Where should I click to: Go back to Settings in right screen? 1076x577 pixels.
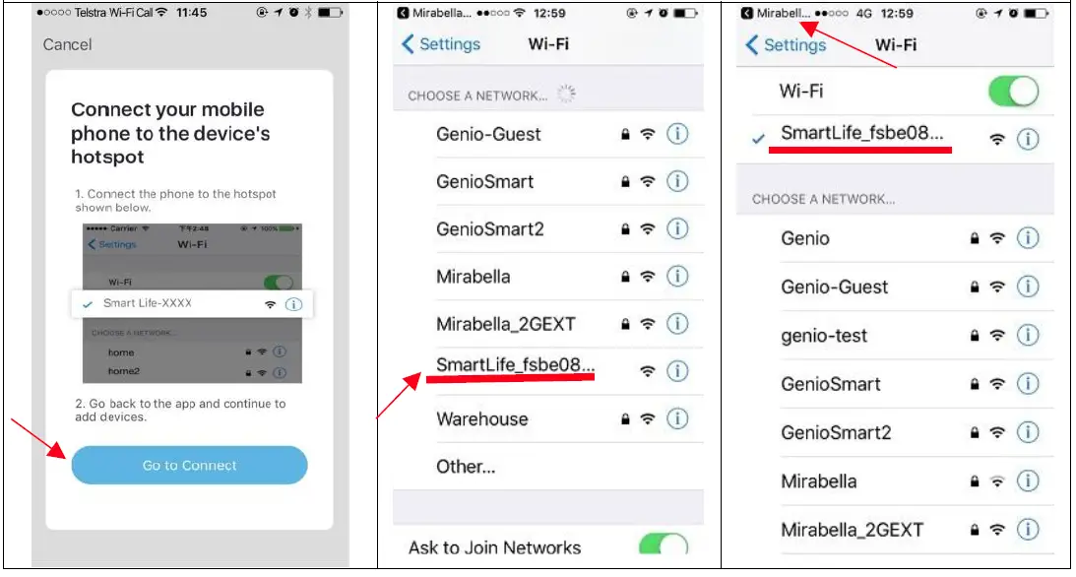pyautogui.click(x=786, y=45)
